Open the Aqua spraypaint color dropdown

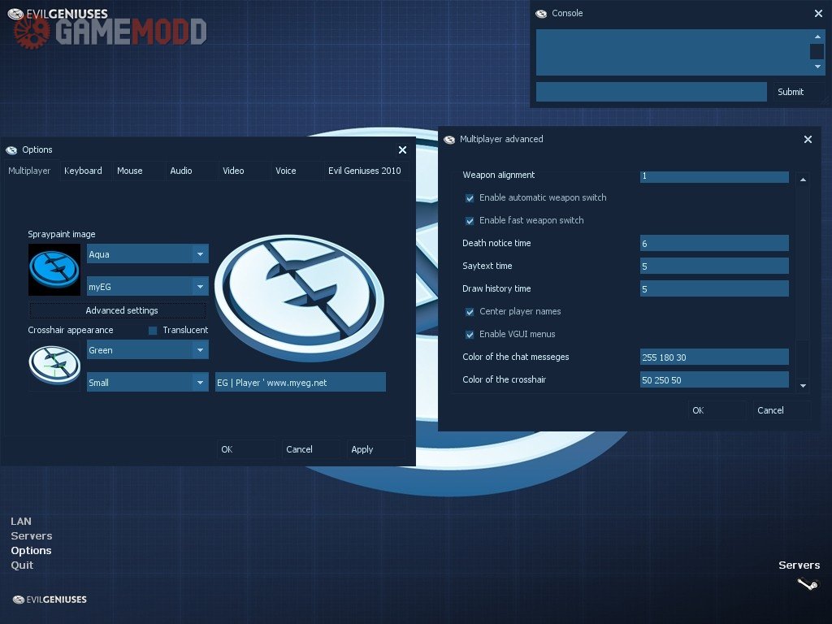(x=200, y=254)
